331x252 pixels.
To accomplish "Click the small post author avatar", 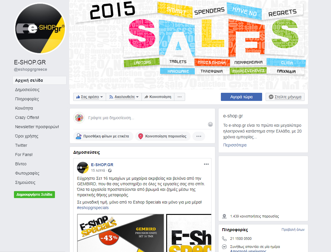I will (83, 168).
